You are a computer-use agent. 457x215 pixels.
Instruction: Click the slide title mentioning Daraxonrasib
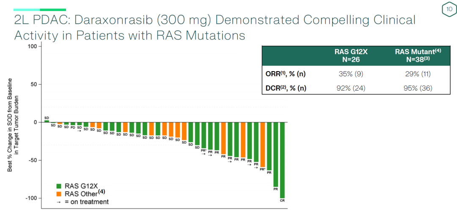coord(215,27)
